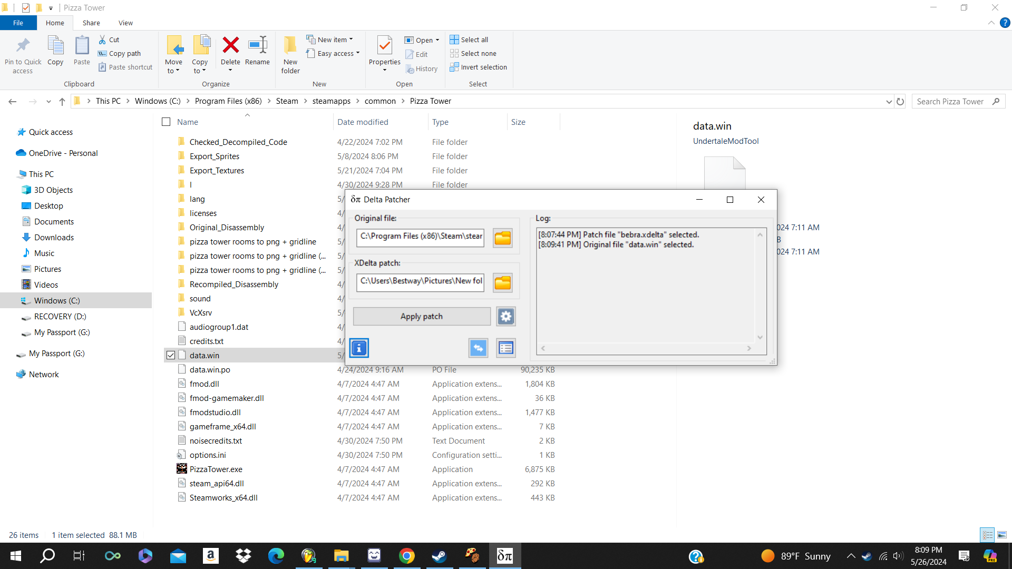Browse for original file folder icon

(502, 238)
